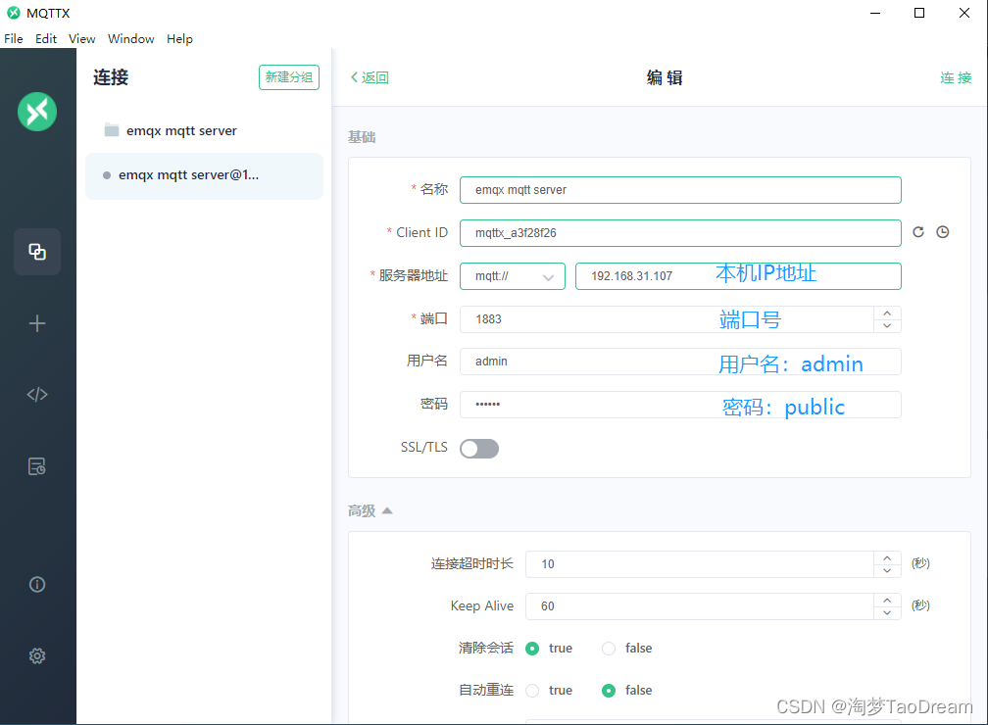Click the Client ID input field

point(680,233)
